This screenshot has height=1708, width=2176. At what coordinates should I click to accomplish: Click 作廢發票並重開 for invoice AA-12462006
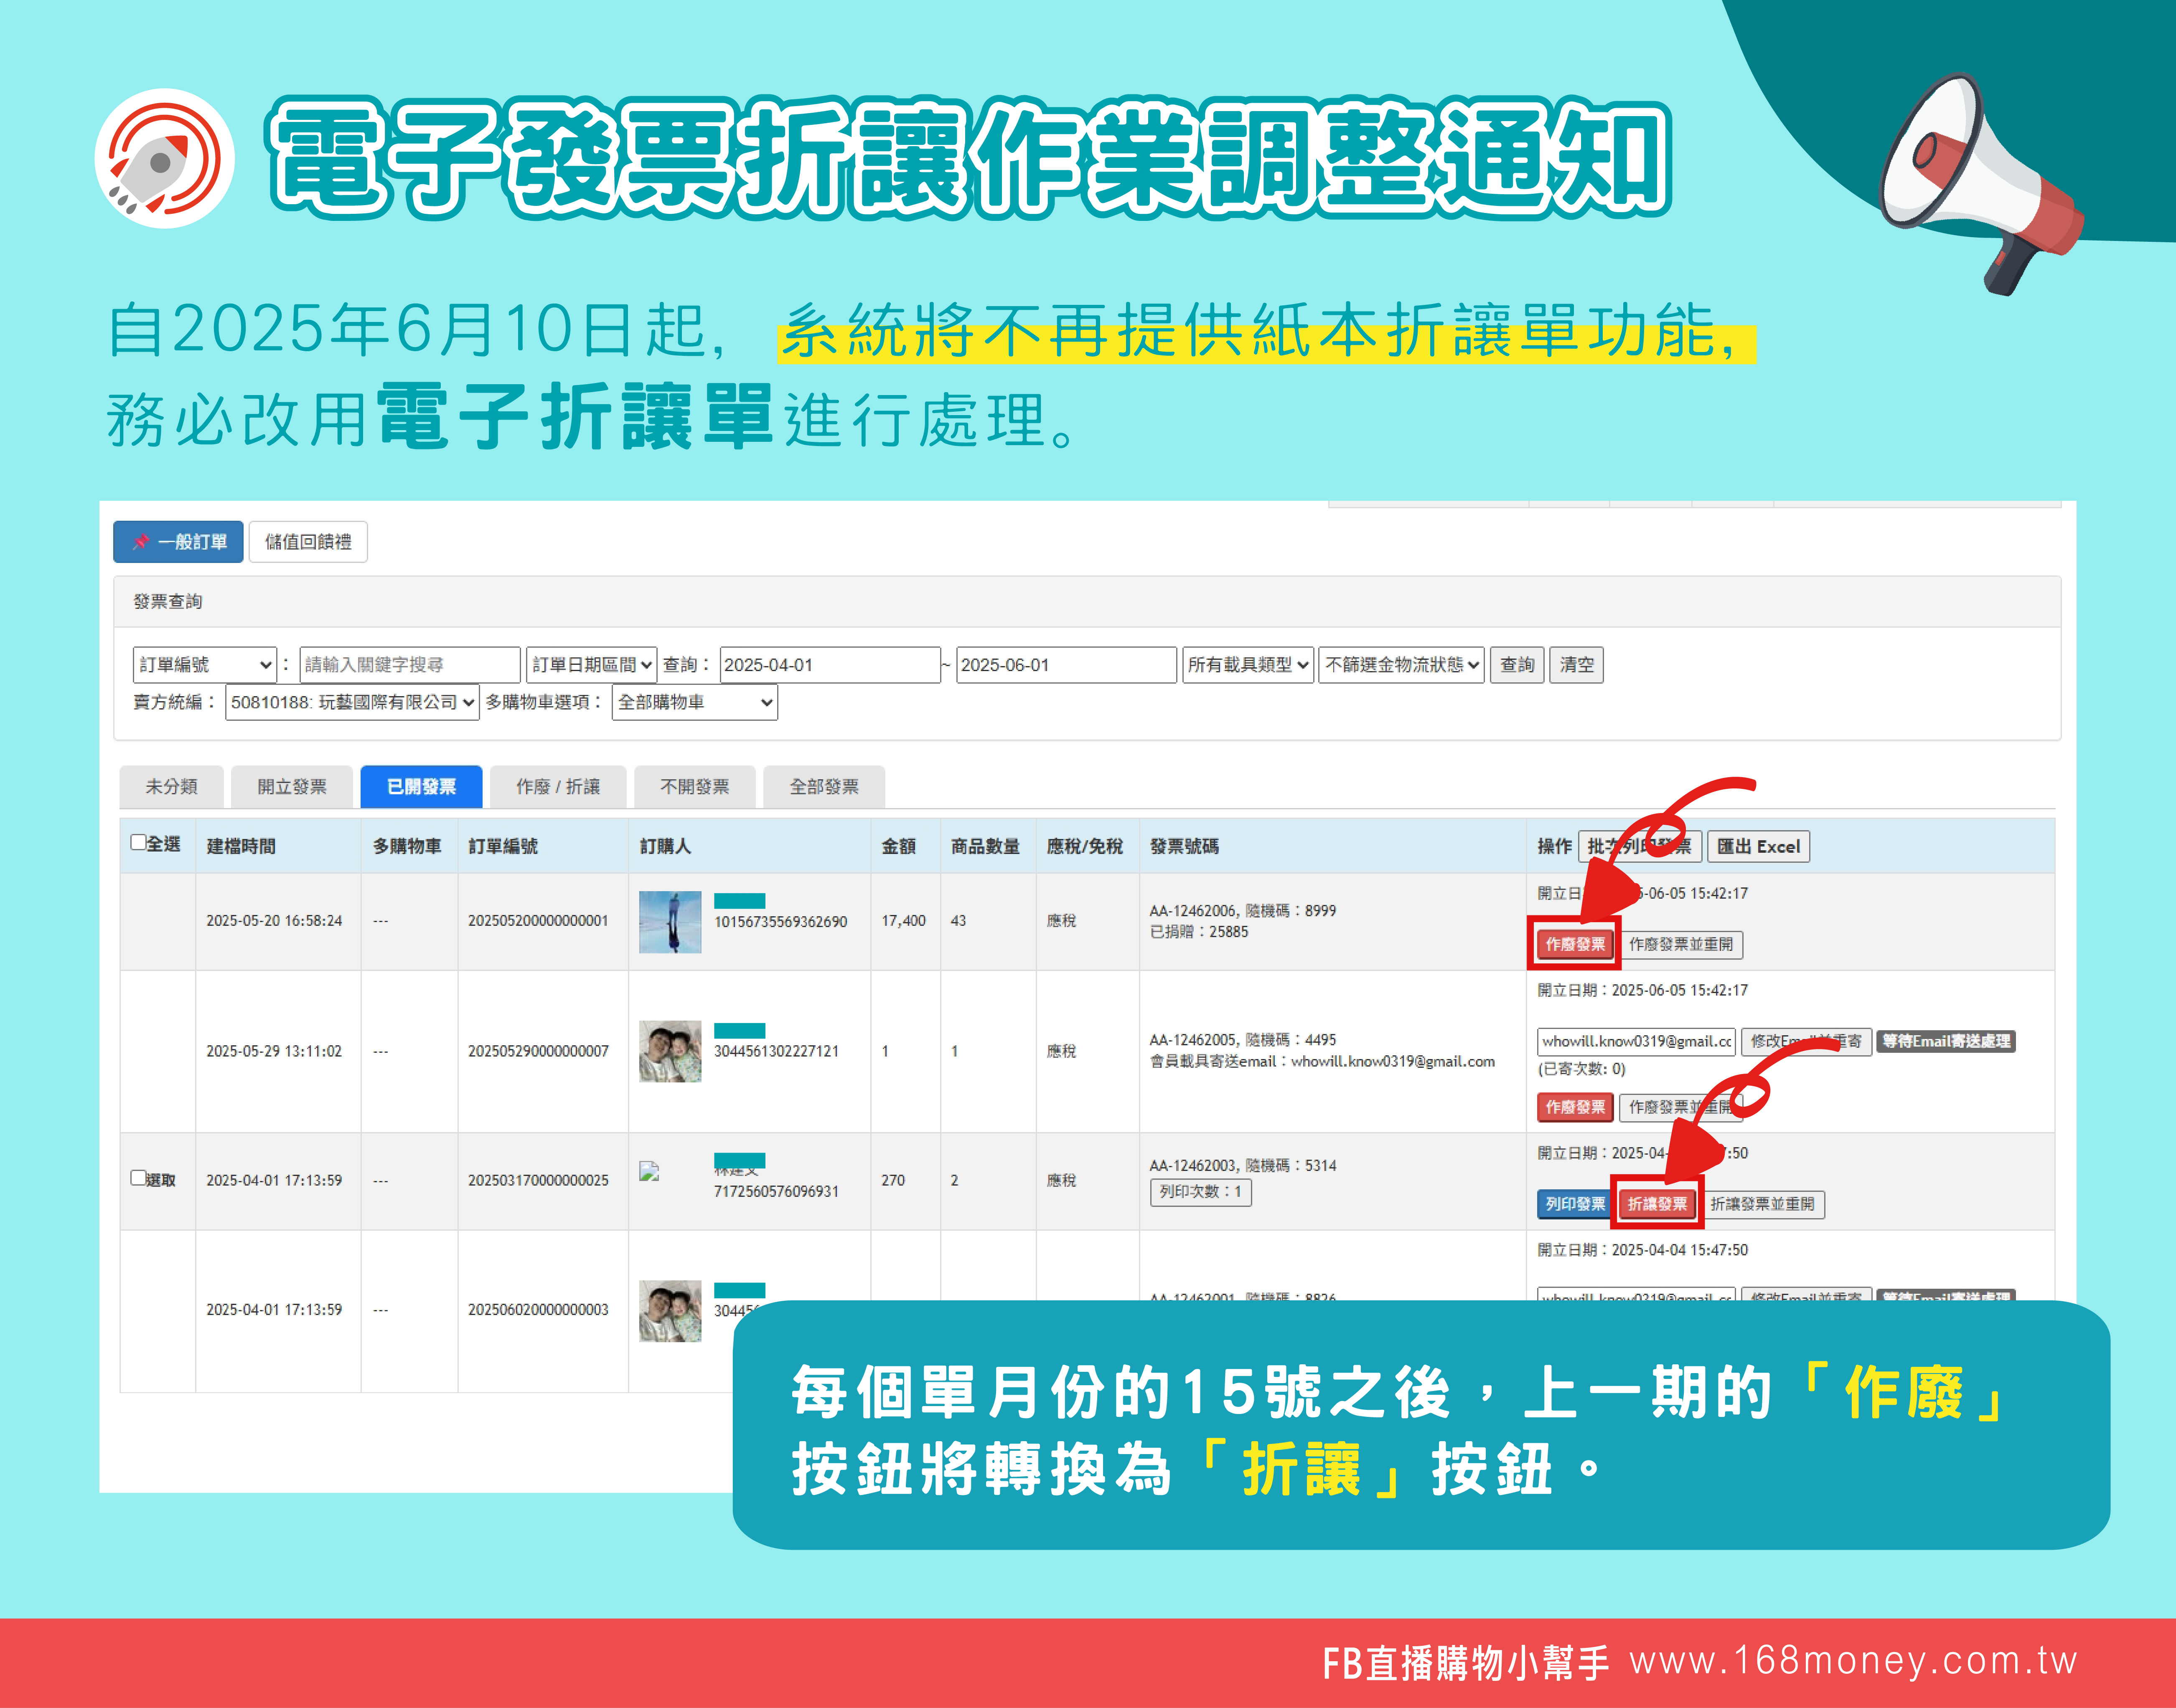pos(1681,944)
